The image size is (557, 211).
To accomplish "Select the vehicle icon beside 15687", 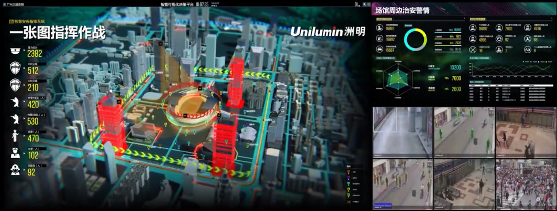I will (379, 49).
